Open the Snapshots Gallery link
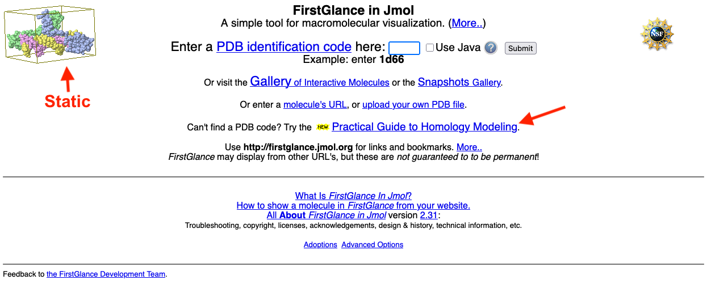 (x=459, y=82)
